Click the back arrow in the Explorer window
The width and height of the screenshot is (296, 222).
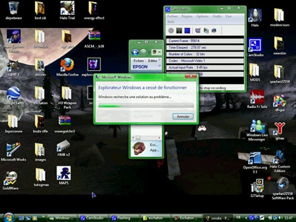135,52
